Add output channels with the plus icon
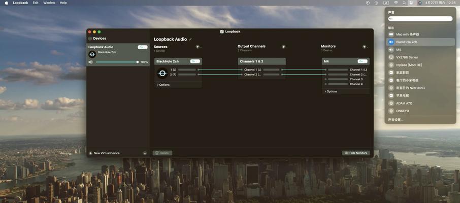 click(x=283, y=47)
